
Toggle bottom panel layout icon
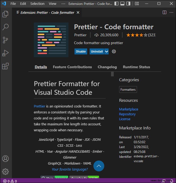[122, 4]
